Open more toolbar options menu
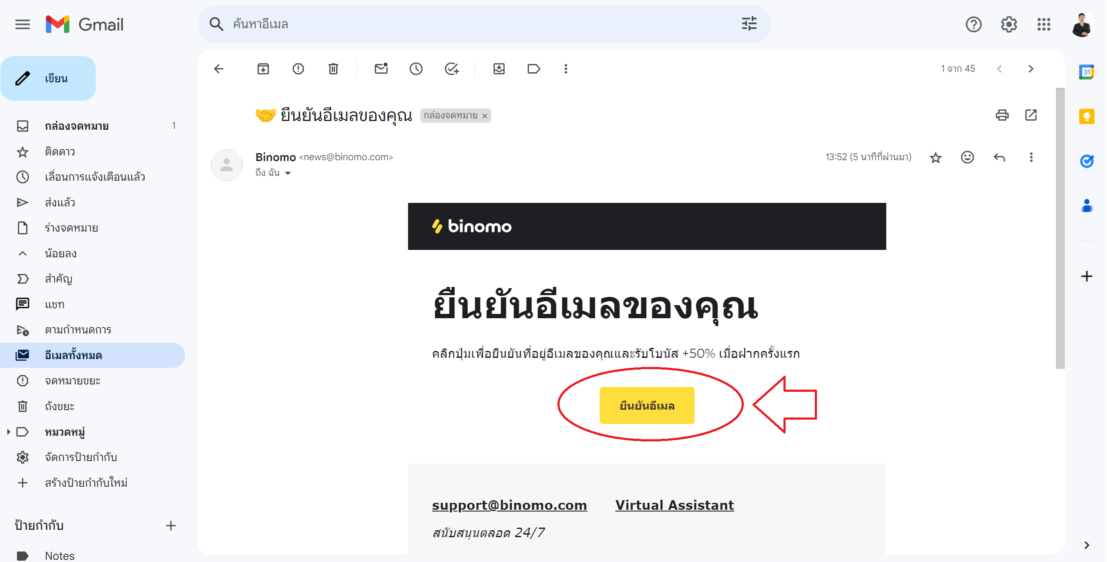1107x562 pixels. coord(566,69)
